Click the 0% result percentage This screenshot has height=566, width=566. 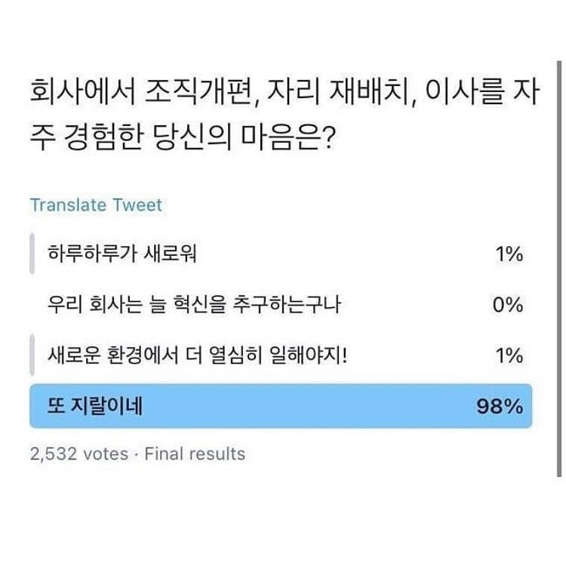click(x=508, y=305)
